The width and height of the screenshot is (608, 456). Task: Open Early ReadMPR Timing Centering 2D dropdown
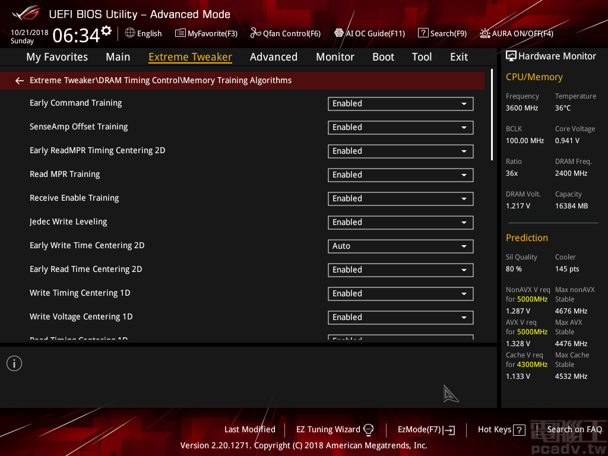(x=401, y=151)
